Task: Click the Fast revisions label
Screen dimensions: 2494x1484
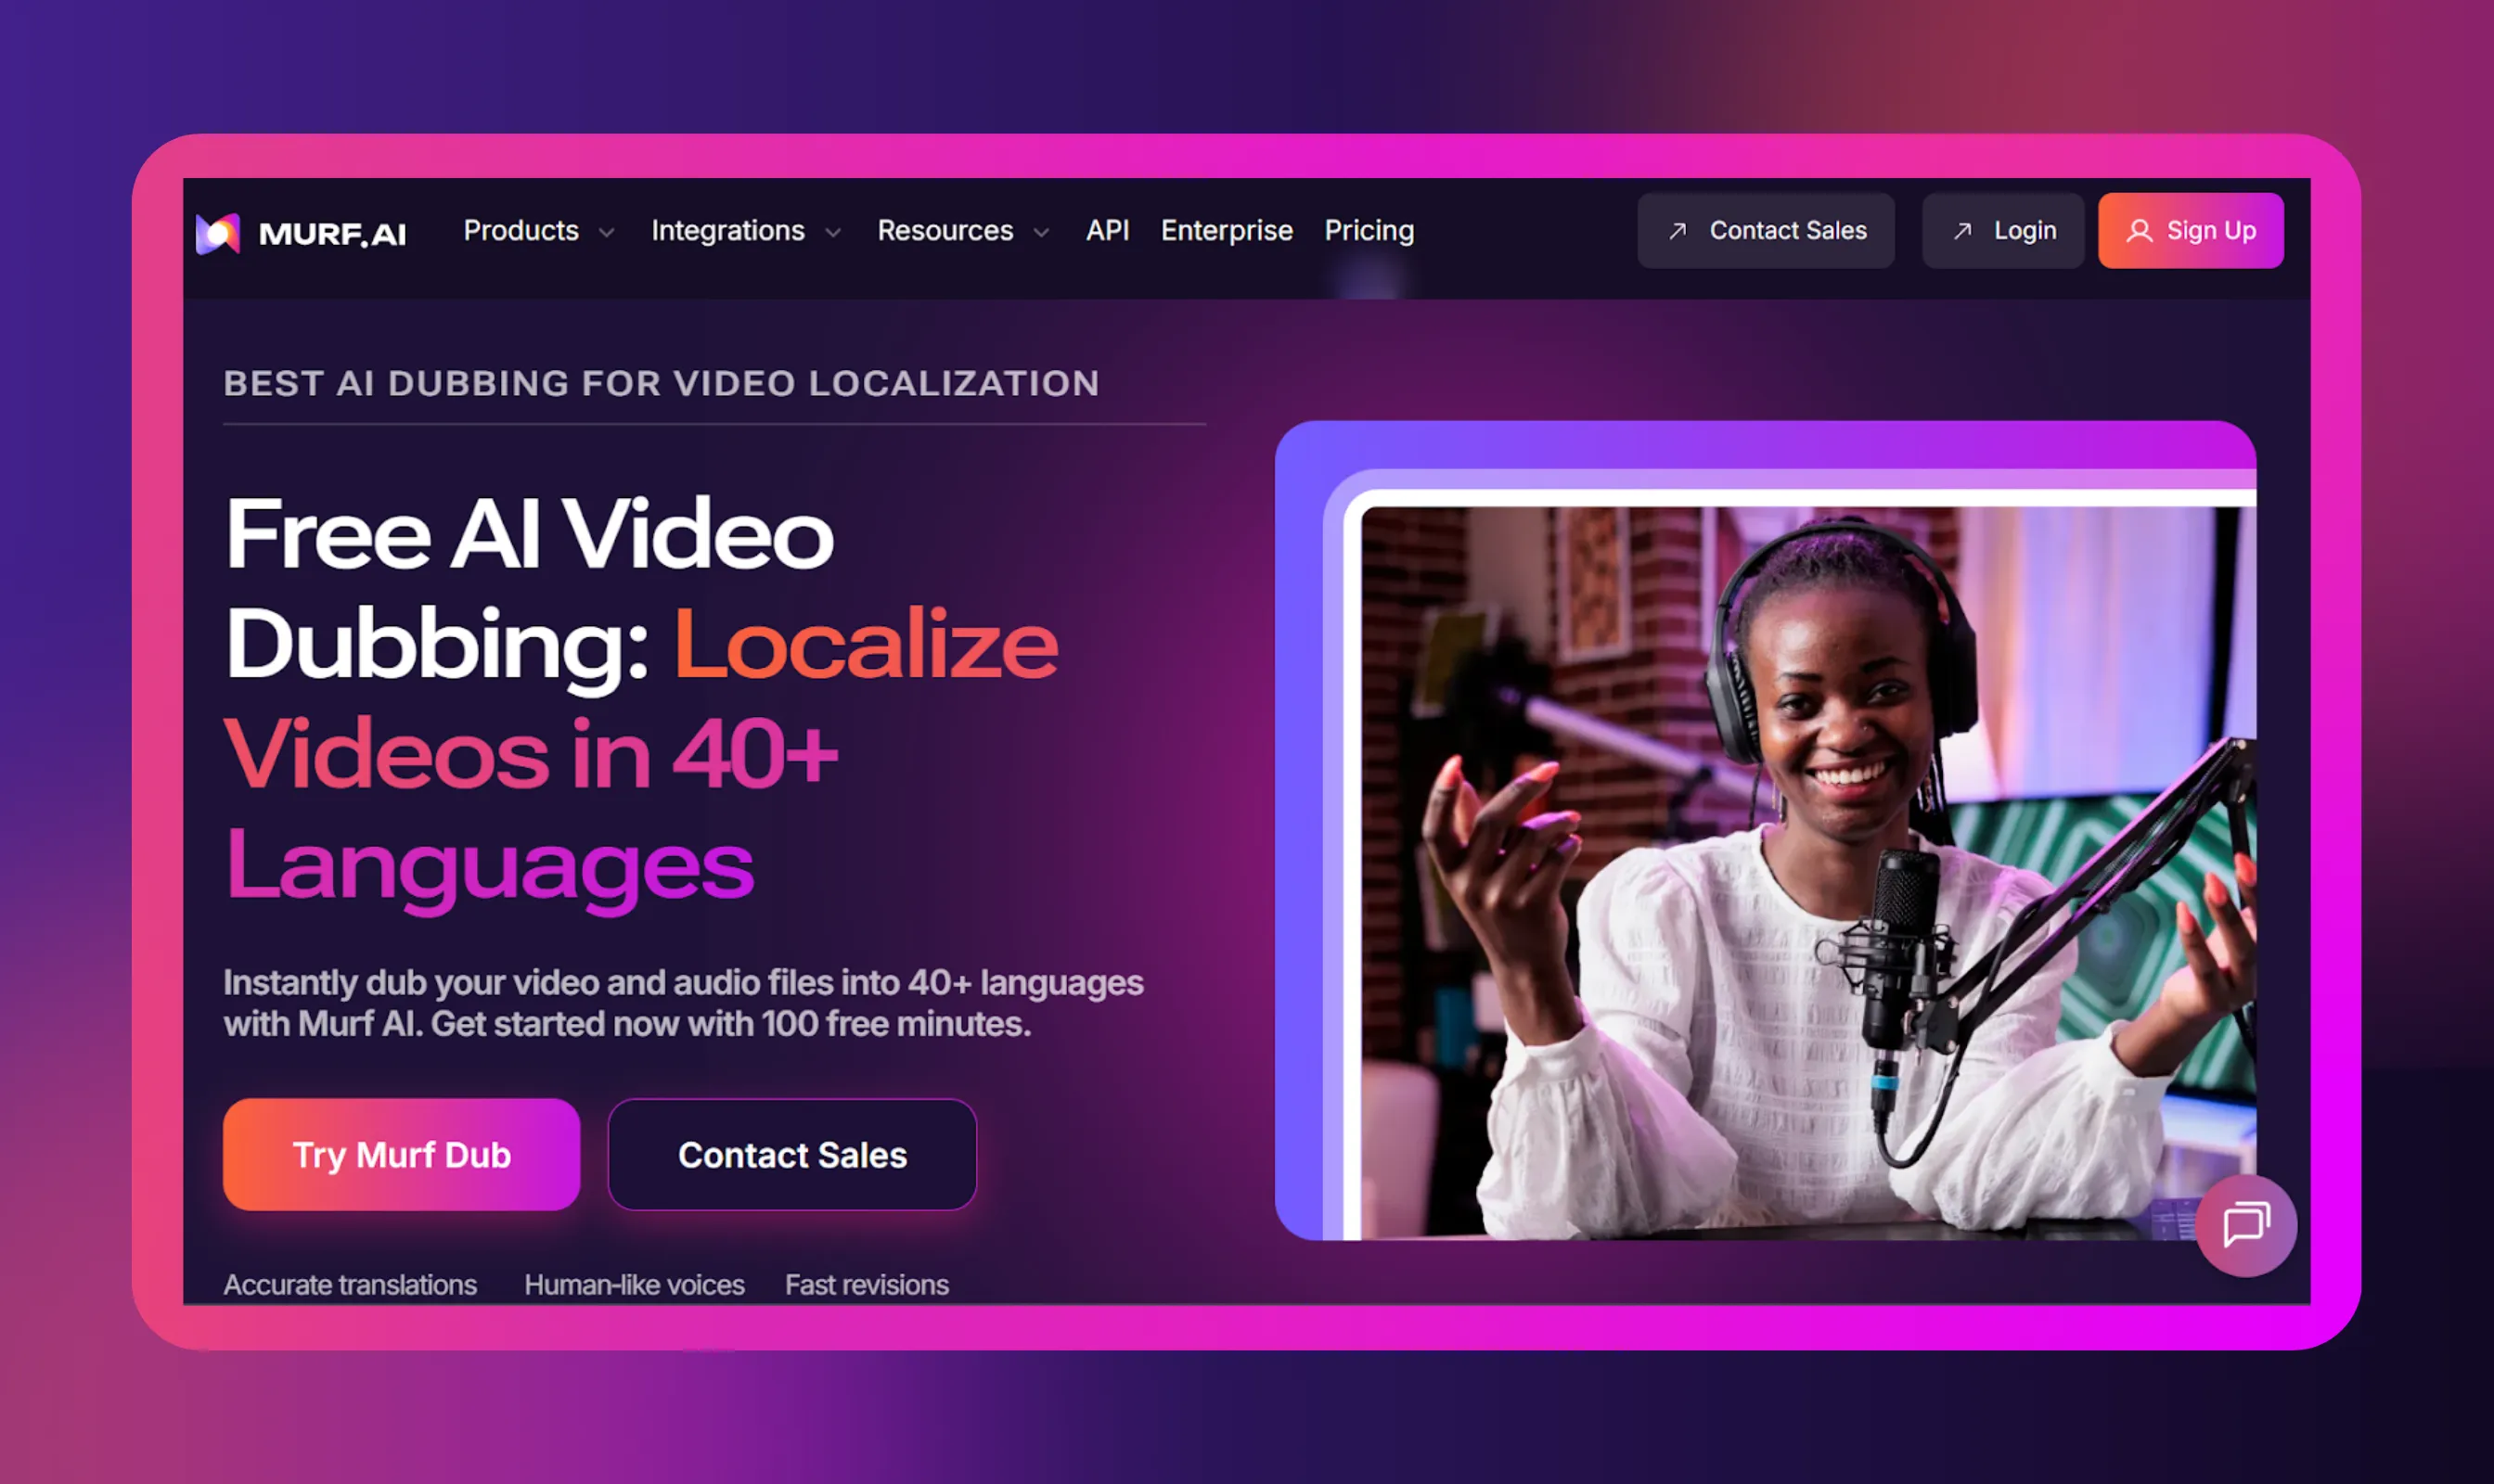Action: [867, 1285]
